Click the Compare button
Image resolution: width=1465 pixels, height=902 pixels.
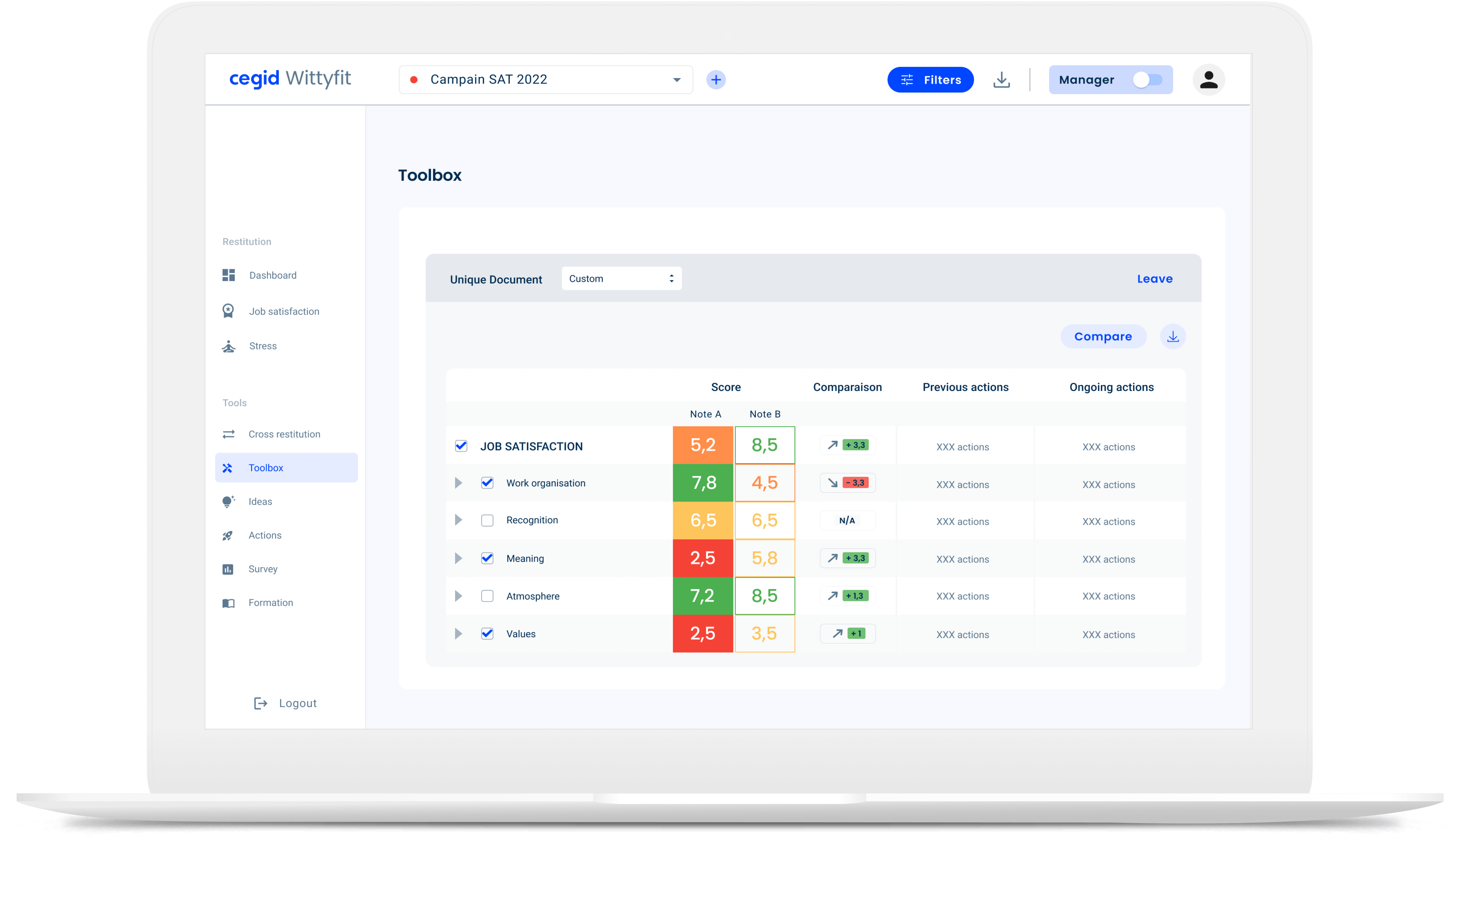[x=1103, y=337]
